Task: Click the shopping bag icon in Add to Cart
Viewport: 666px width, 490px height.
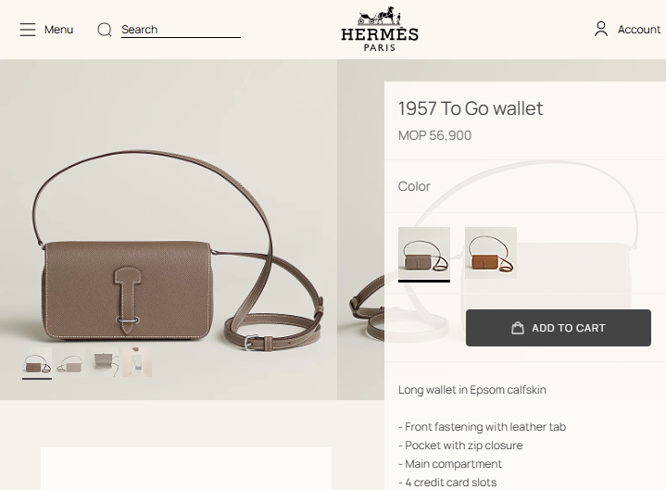Action: [x=518, y=328]
